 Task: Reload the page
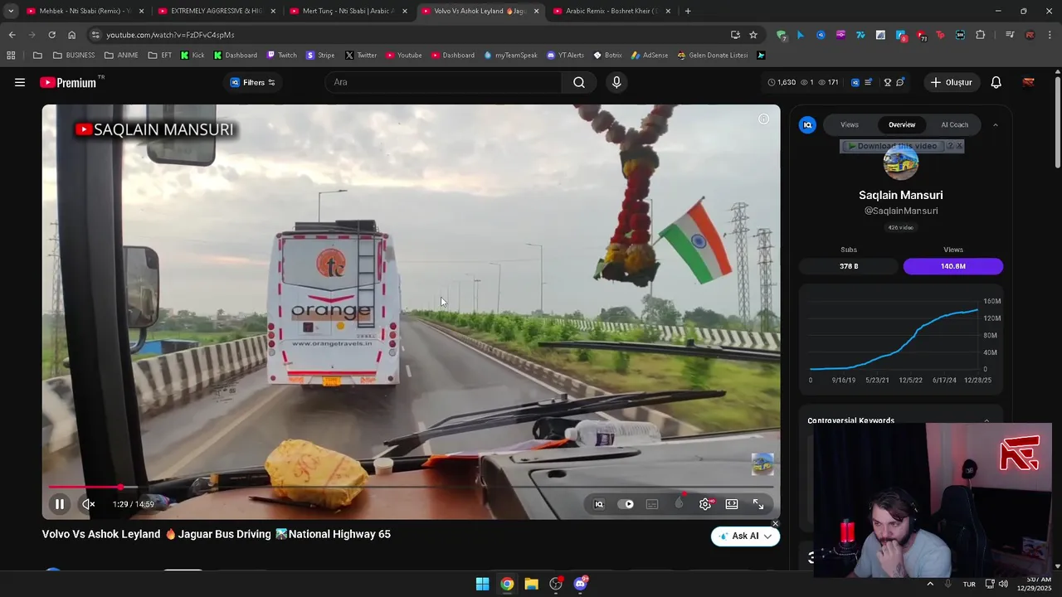pyautogui.click(x=51, y=35)
